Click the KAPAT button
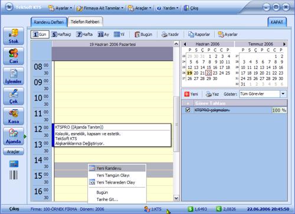Screen dimensions: 295x214 click(277, 22)
